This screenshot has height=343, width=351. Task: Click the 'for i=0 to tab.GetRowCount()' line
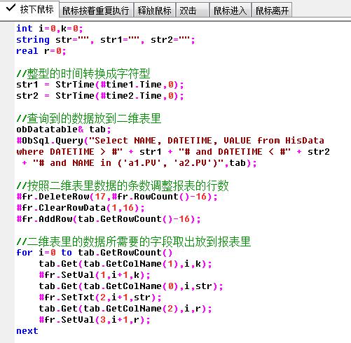(x=95, y=253)
